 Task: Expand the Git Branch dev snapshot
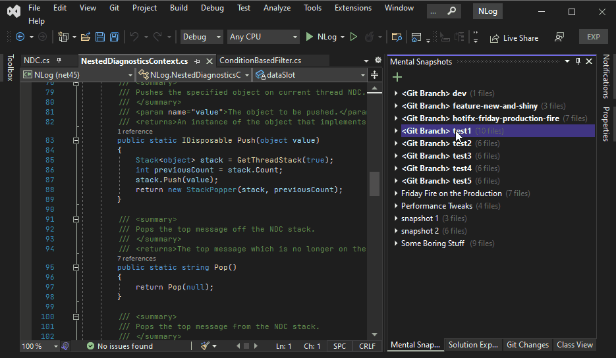(x=396, y=93)
